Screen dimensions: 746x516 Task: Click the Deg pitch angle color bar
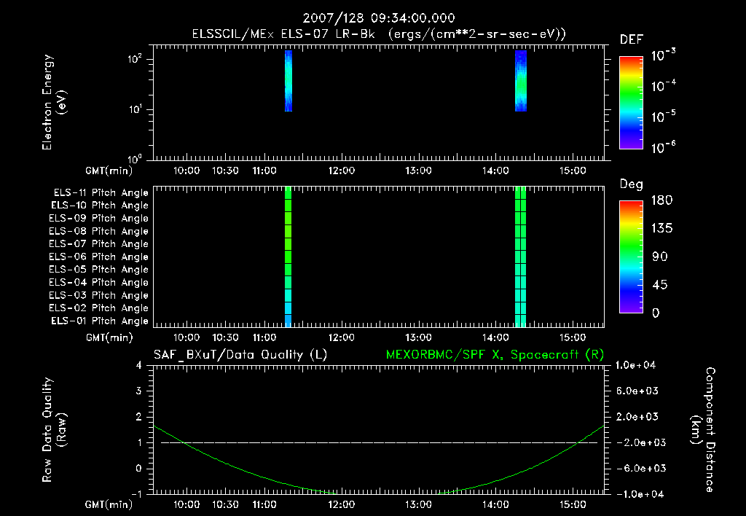click(631, 257)
